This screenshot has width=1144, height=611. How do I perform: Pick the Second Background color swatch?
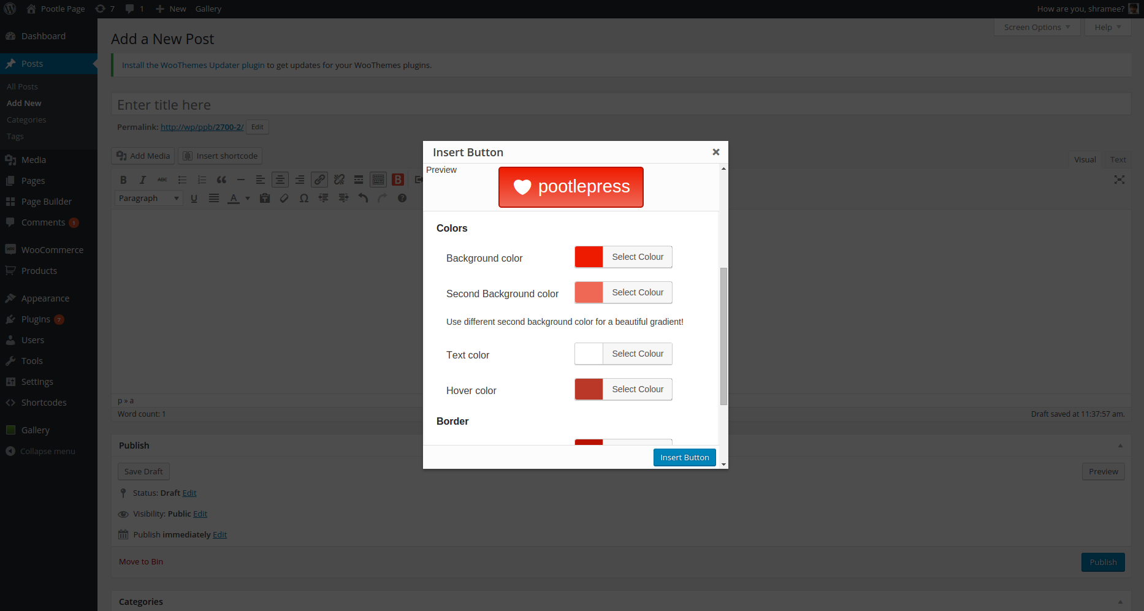tap(589, 292)
